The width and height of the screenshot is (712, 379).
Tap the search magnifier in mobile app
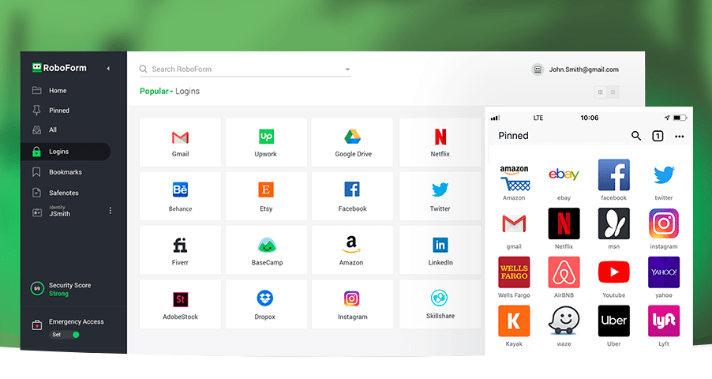(636, 136)
